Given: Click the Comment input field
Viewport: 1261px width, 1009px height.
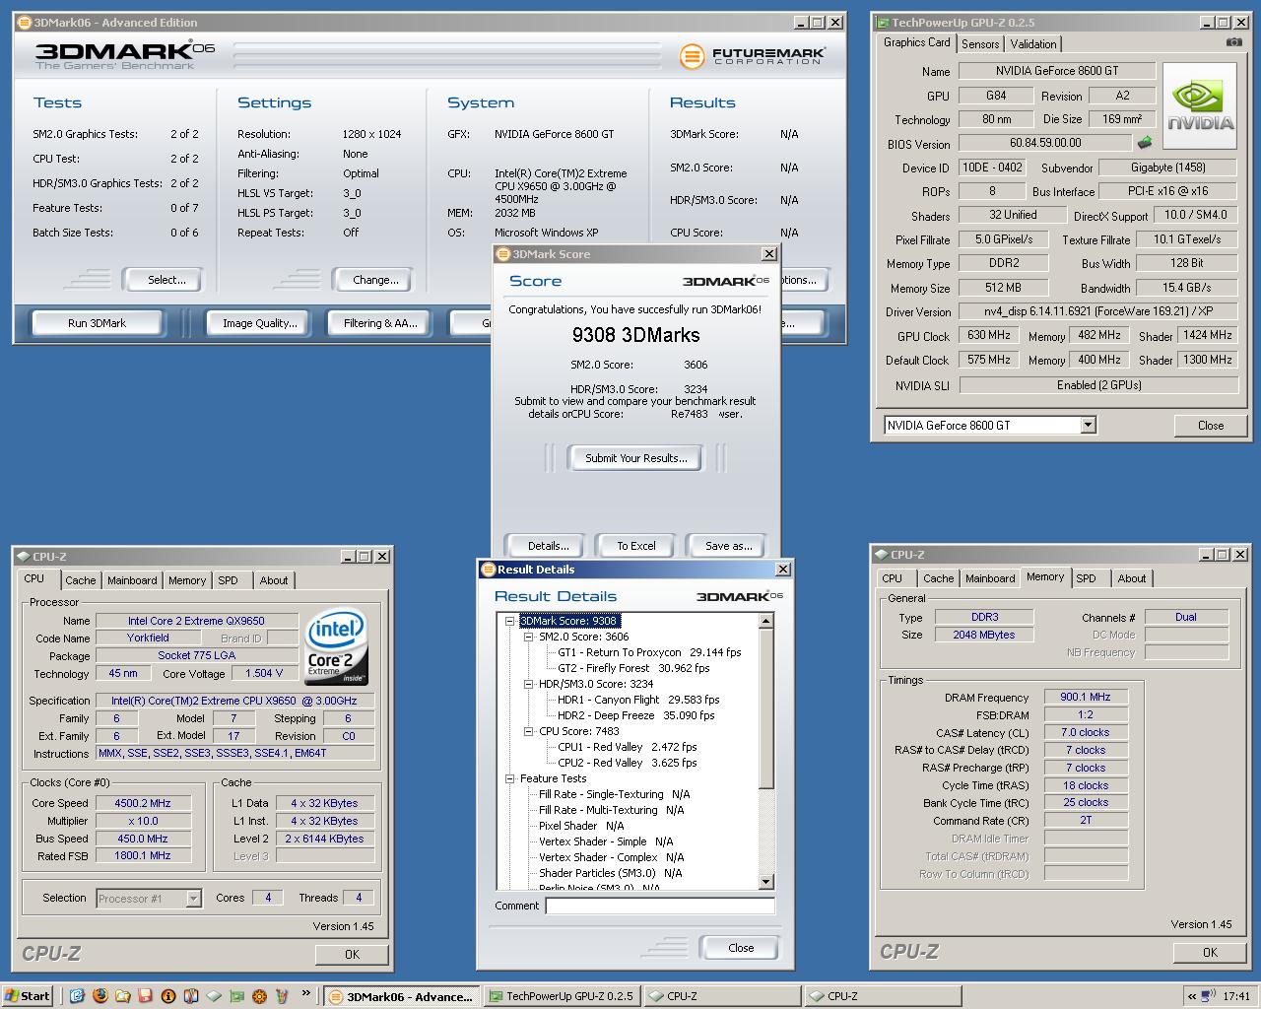Looking at the screenshot, I should (x=660, y=906).
